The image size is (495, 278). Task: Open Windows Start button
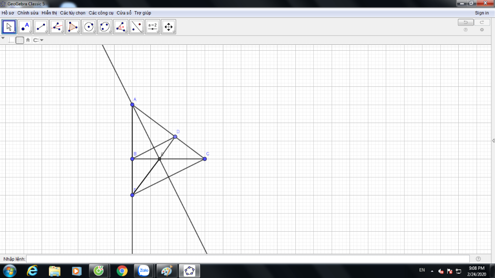[10, 271]
